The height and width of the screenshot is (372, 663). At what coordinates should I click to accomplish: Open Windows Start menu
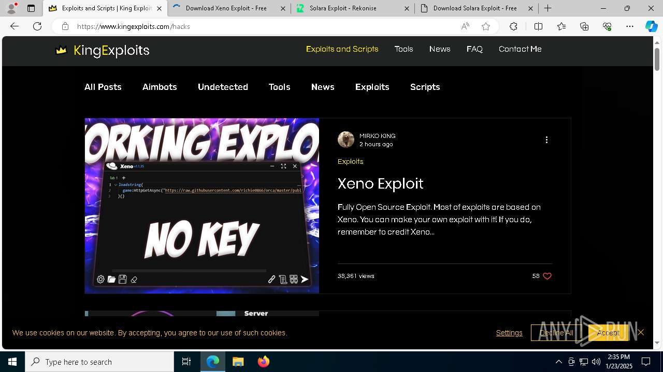click(x=12, y=362)
